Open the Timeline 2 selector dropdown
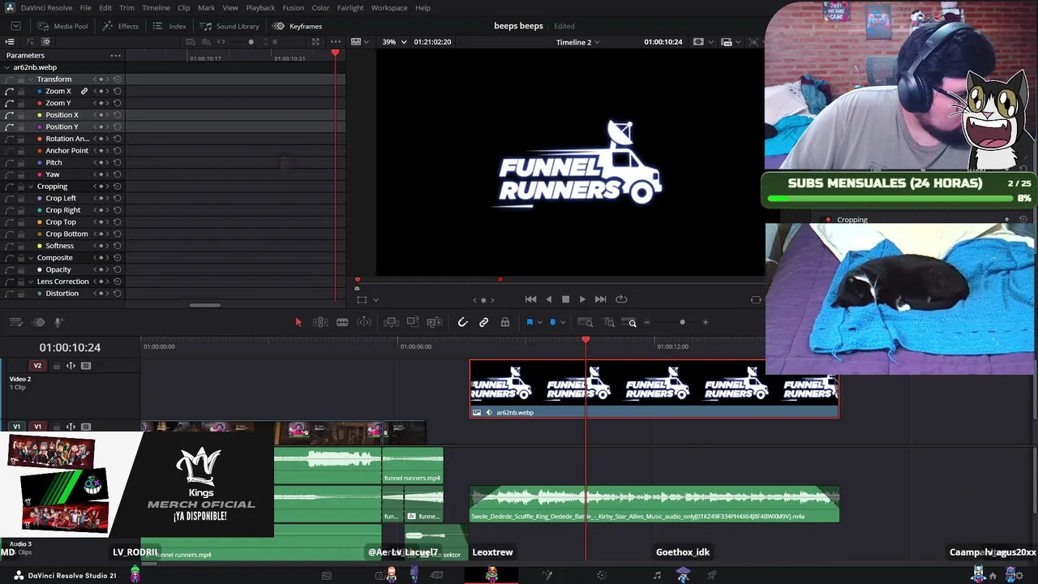Image resolution: width=1038 pixels, height=584 pixels. point(578,42)
